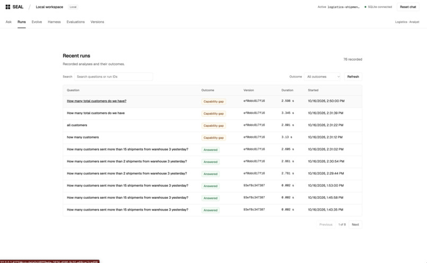Click the Active logistics-shipment label
Image resolution: width=427 pixels, height=263 pixels.
(x=339, y=7)
